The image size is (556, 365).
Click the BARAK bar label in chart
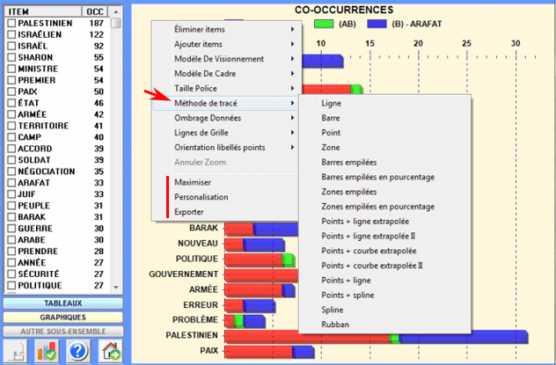click(x=203, y=228)
